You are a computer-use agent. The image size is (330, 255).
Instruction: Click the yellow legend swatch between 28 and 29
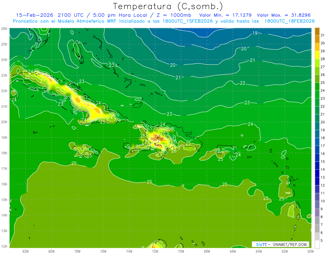(x=317, y=55)
